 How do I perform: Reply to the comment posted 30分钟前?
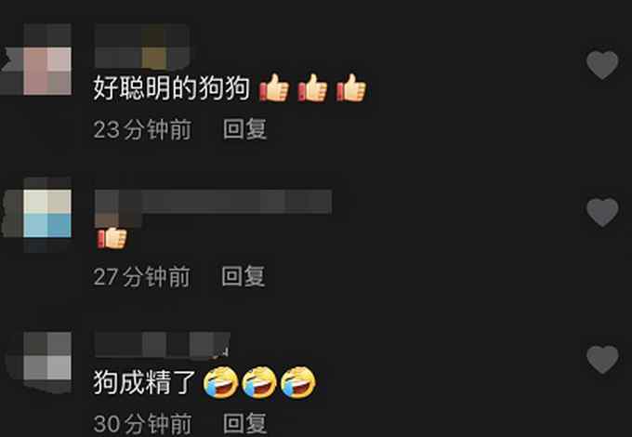point(244,423)
